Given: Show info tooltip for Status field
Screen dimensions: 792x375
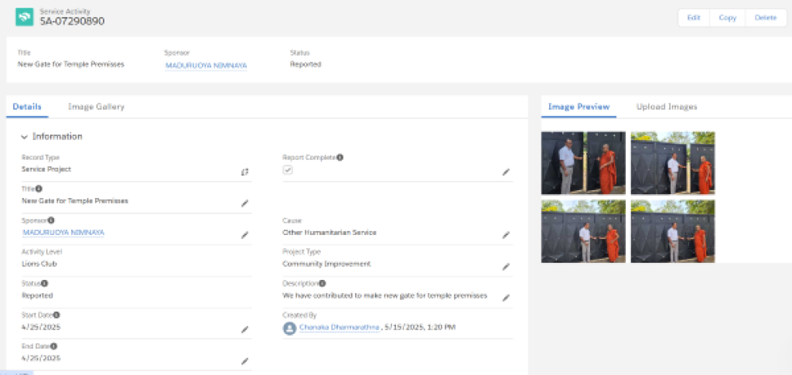Looking at the screenshot, I should [44, 283].
